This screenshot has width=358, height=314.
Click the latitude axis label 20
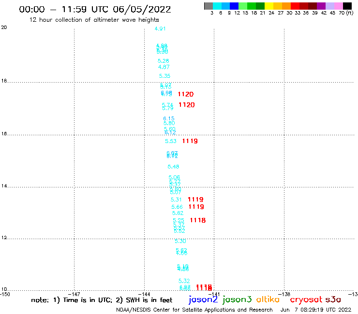pos(4,28)
